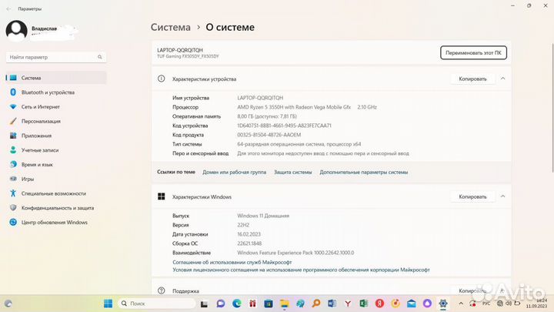The height and width of the screenshot is (312, 554).
Task: Open Игры settings category
Action: click(x=28, y=179)
